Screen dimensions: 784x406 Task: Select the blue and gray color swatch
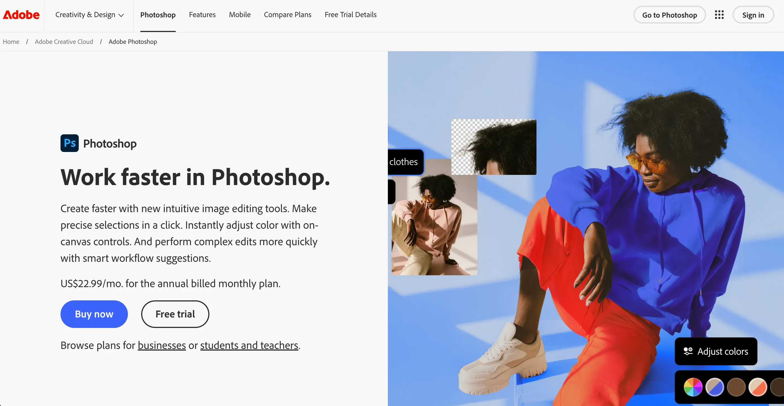click(715, 387)
